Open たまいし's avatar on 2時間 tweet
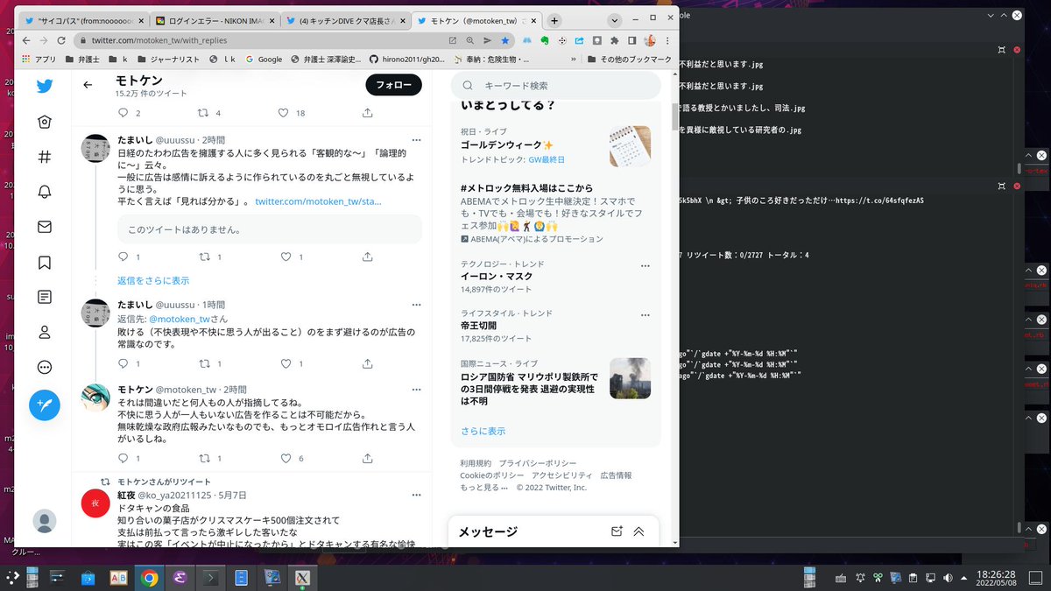Screen dimensions: 1051x591 95,147
